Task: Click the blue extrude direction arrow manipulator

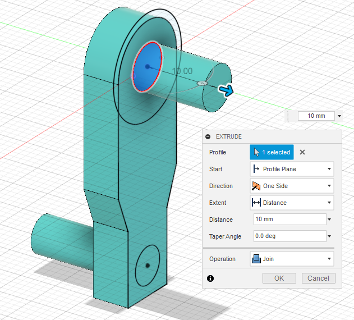Action: [227, 90]
